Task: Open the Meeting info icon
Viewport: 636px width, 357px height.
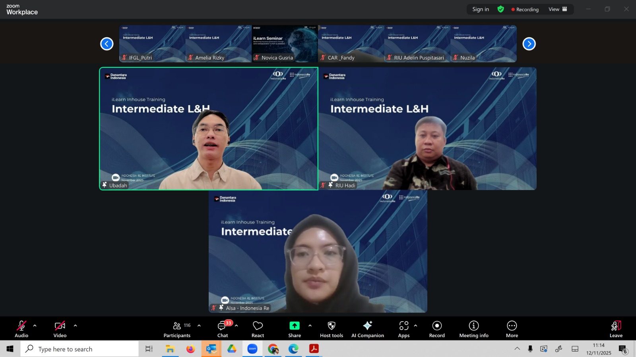Action: (x=473, y=329)
